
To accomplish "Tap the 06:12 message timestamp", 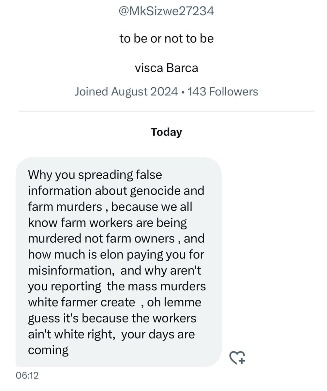I will 27,375.
